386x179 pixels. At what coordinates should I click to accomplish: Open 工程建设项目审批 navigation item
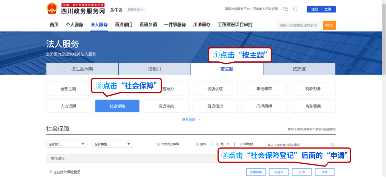(235, 25)
